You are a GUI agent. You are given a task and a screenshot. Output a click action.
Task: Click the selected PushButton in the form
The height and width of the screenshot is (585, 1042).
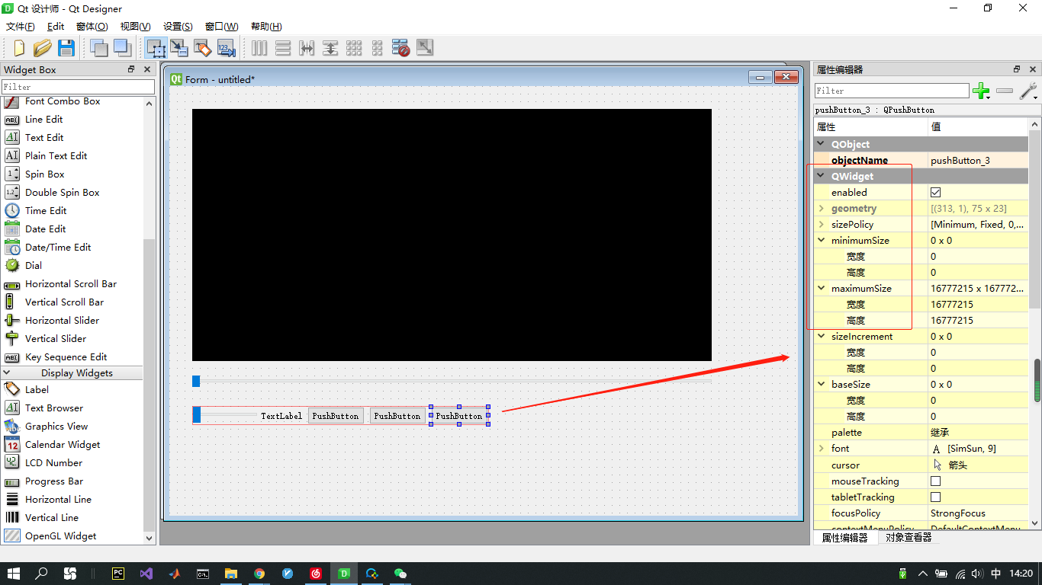point(458,415)
